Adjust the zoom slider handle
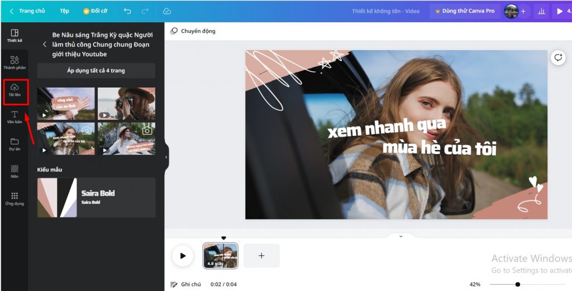The height and width of the screenshot is (291, 572). pyautogui.click(x=518, y=284)
